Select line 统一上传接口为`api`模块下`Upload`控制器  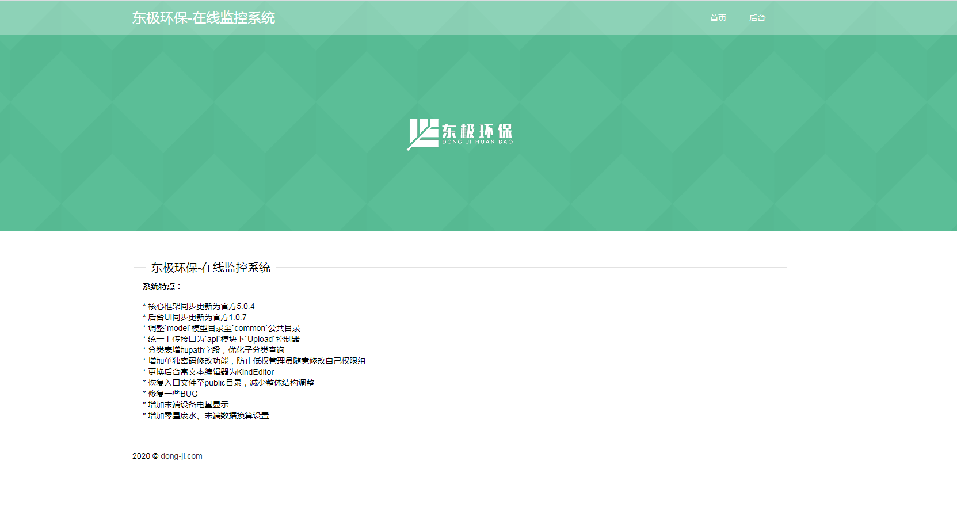pos(222,339)
